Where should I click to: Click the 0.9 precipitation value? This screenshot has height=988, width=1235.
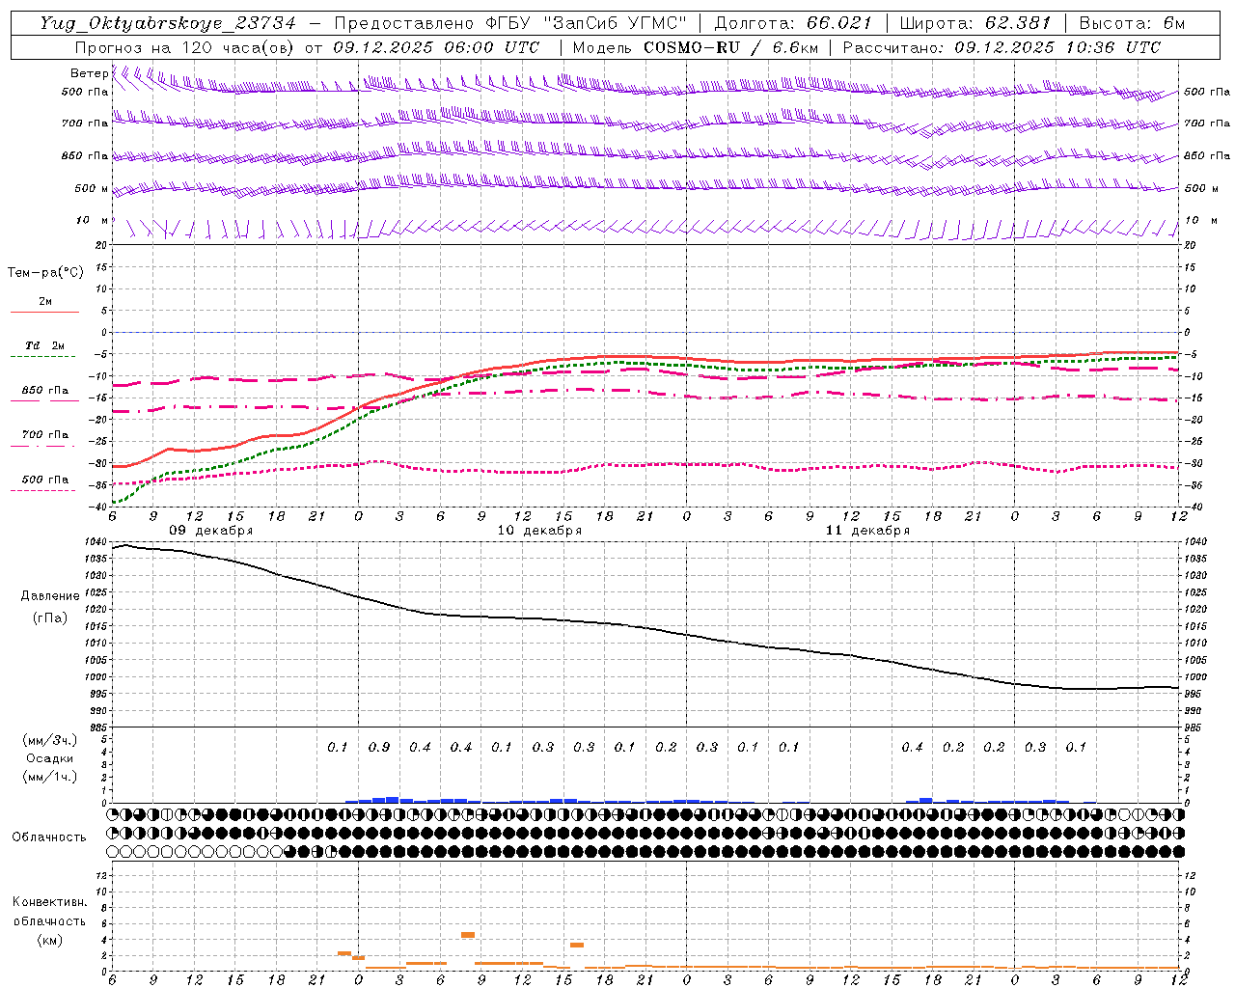click(x=379, y=748)
